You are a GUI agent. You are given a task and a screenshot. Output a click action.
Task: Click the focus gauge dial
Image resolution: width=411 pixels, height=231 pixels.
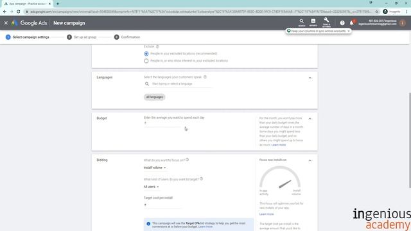click(280, 177)
